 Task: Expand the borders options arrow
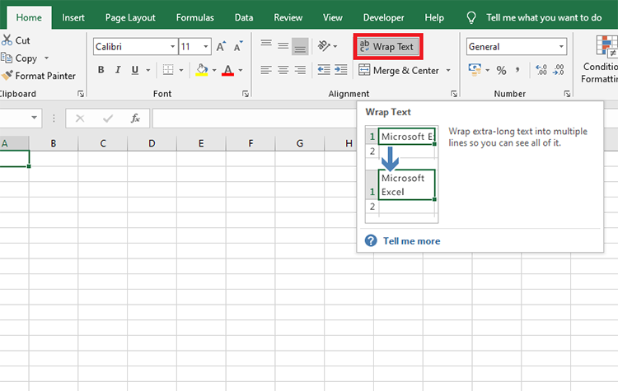(x=181, y=71)
